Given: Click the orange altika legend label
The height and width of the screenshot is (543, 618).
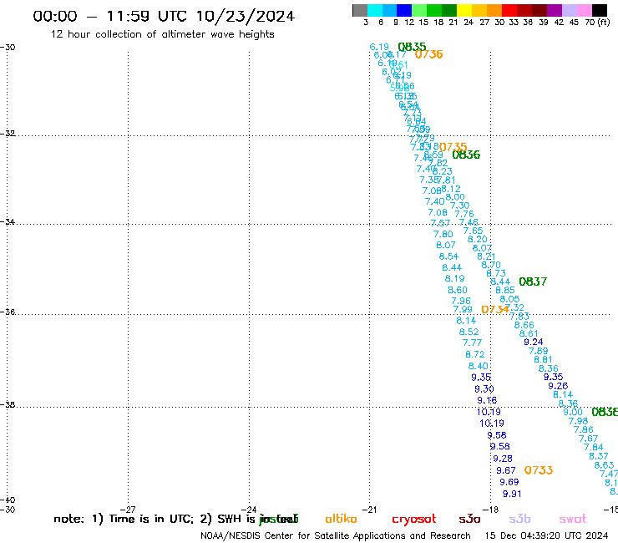Looking at the screenshot, I should click(341, 519).
